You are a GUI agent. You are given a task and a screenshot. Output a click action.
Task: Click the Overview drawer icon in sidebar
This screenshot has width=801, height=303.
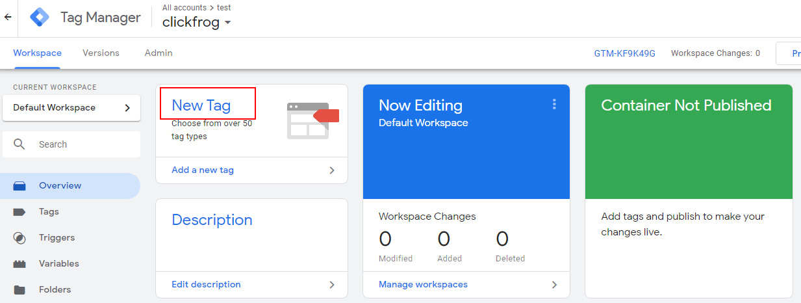19,186
